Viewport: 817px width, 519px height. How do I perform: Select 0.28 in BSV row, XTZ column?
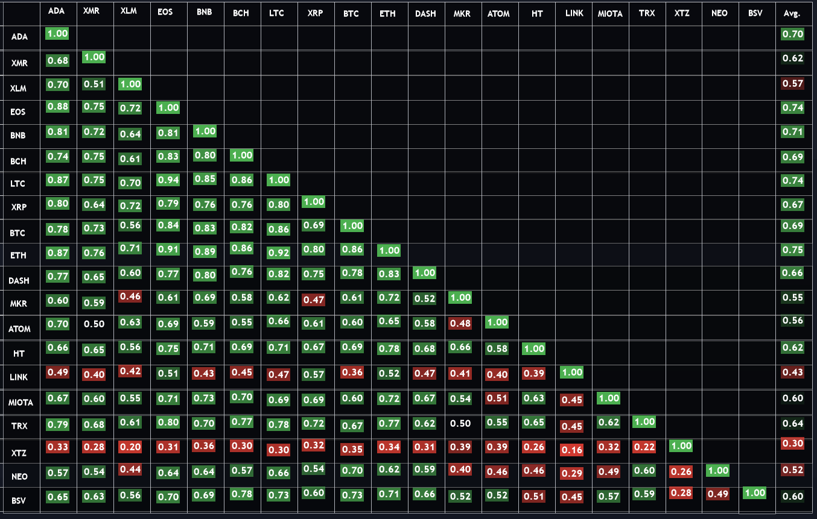tap(682, 493)
